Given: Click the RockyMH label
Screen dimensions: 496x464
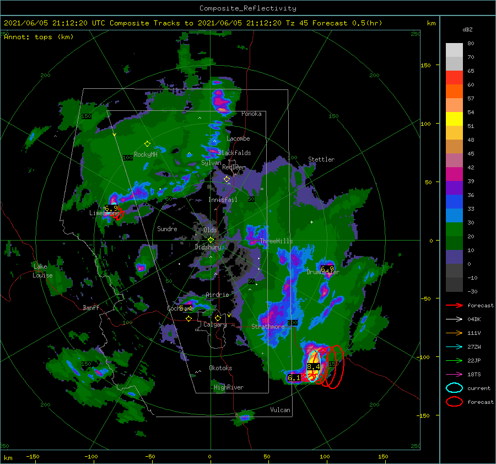Looking at the screenshot, I should click(x=145, y=154).
